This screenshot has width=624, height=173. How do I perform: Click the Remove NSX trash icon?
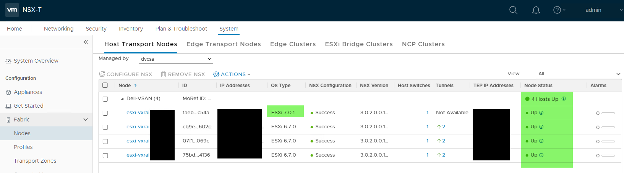point(164,74)
